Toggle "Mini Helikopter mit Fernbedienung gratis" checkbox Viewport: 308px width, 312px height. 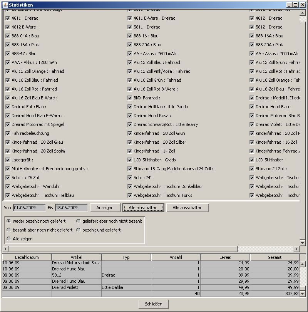[8, 169]
